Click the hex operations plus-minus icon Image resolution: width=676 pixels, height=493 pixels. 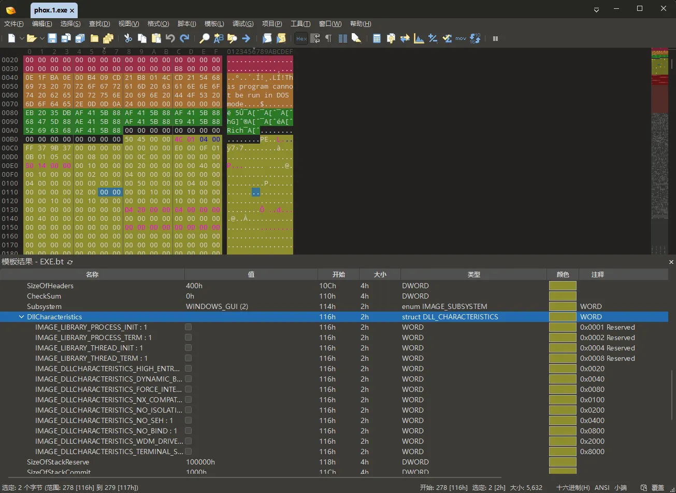433,38
